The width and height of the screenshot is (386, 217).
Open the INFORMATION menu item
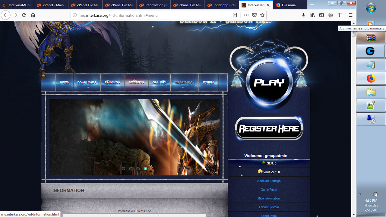(x=185, y=82)
